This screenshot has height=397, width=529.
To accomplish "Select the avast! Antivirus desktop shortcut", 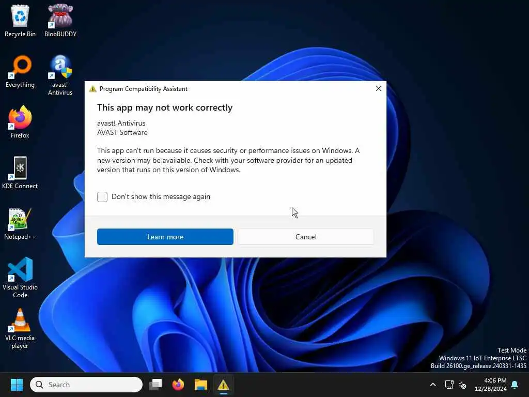I will point(60,75).
